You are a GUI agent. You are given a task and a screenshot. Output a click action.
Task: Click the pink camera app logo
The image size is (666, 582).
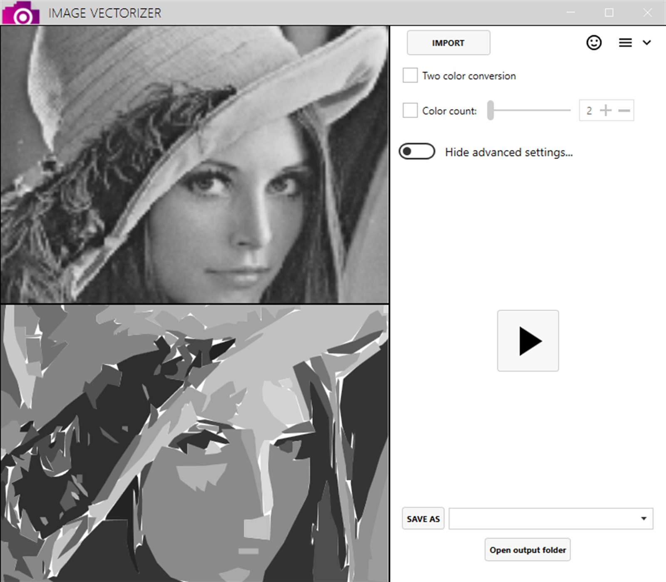click(x=21, y=13)
